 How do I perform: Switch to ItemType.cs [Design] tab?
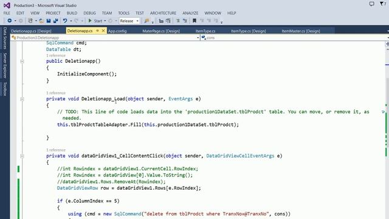point(249,31)
